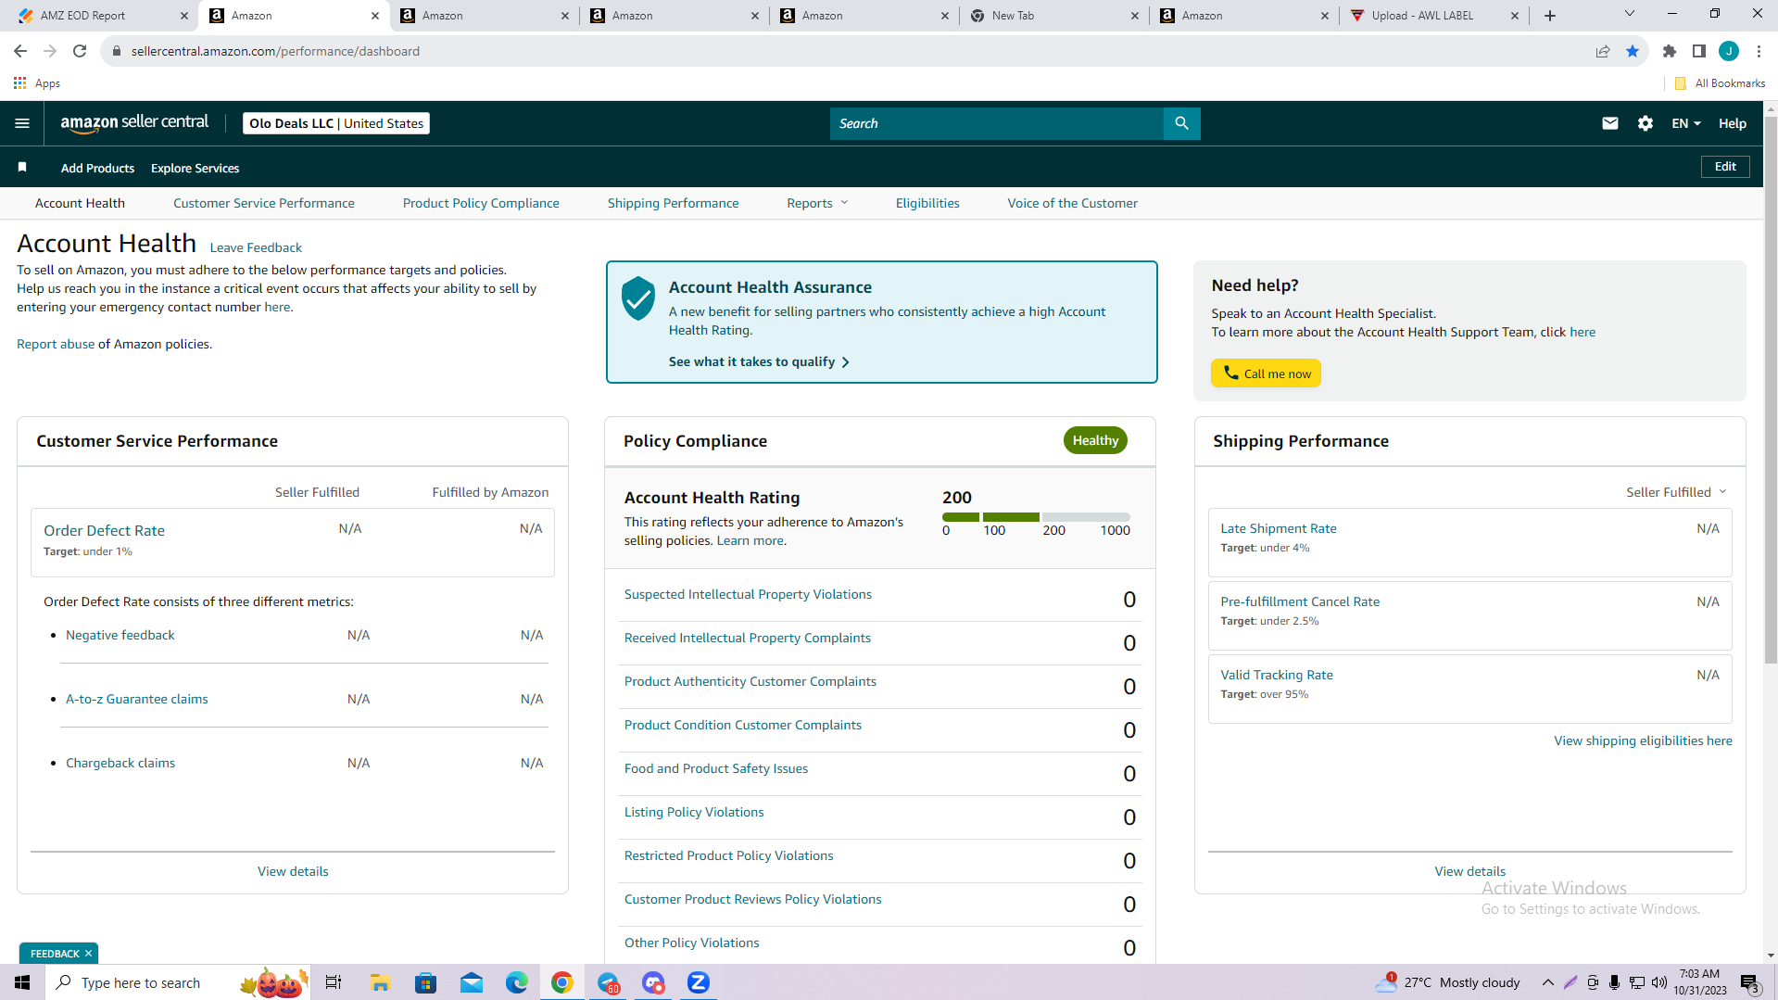This screenshot has width=1778, height=1000.
Task: Click the Edit button in the favorites bar
Action: [x=1725, y=167]
